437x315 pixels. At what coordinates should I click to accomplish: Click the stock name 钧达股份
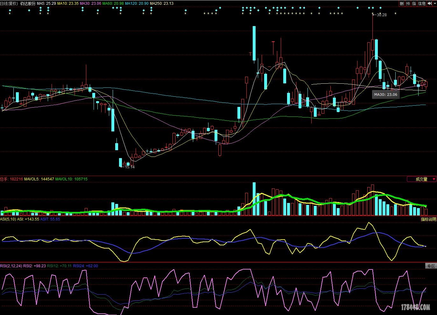click(x=28, y=3)
